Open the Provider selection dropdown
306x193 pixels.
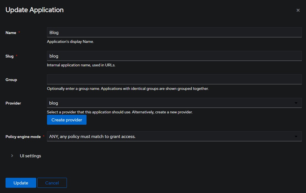coord(174,103)
